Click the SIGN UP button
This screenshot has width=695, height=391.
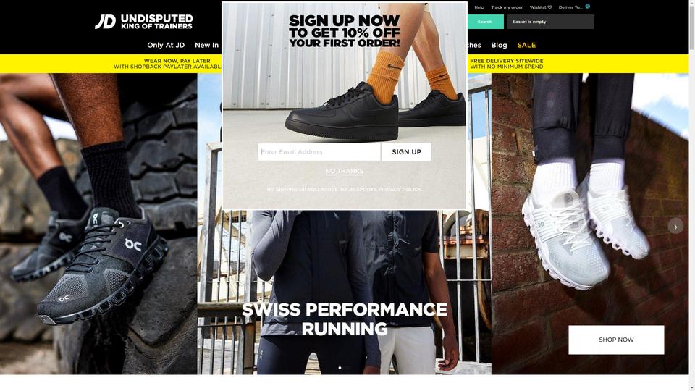tap(406, 151)
